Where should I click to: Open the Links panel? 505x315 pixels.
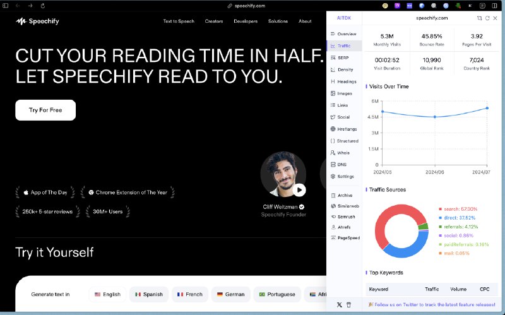click(339, 105)
